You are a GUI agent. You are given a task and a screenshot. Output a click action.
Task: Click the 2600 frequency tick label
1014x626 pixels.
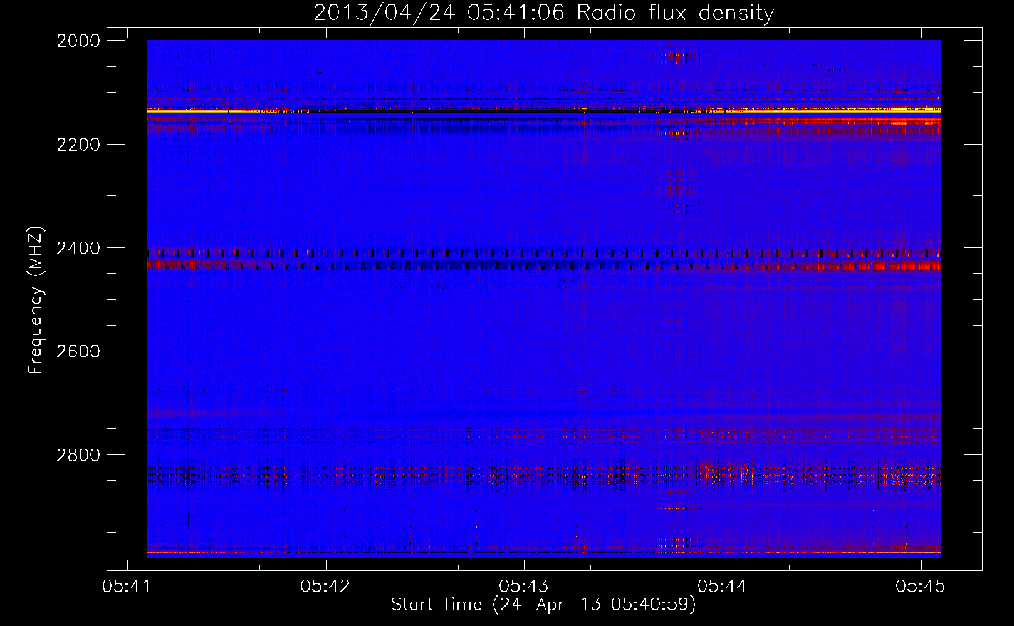pos(78,351)
